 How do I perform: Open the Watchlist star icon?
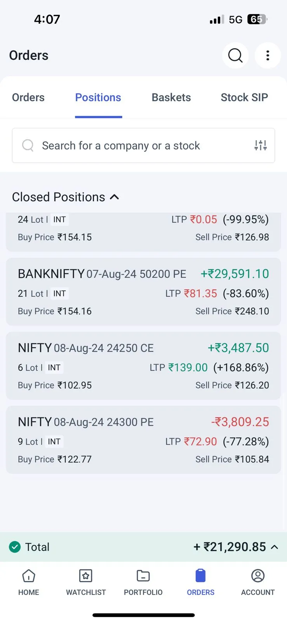[86, 576]
